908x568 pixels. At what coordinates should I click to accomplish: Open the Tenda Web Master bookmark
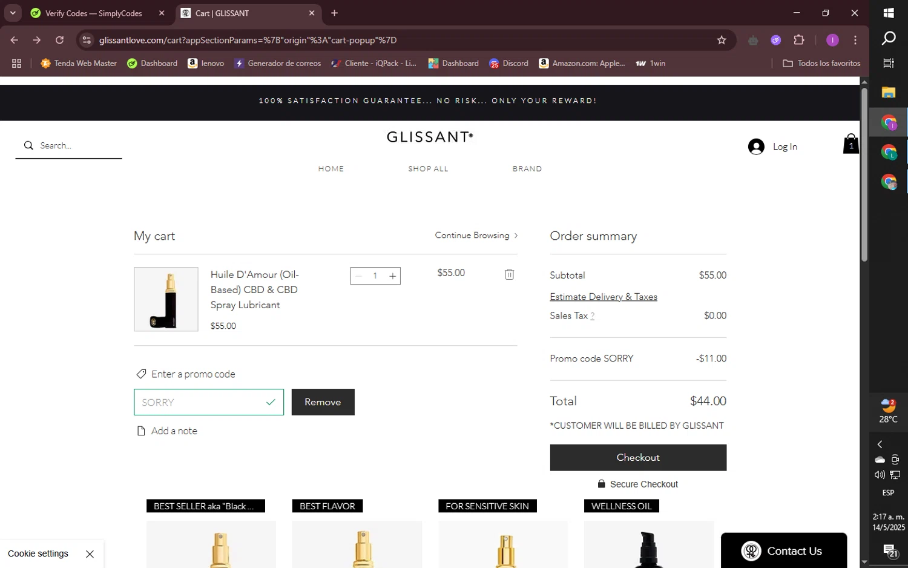pyautogui.click(x=79, y=63)
